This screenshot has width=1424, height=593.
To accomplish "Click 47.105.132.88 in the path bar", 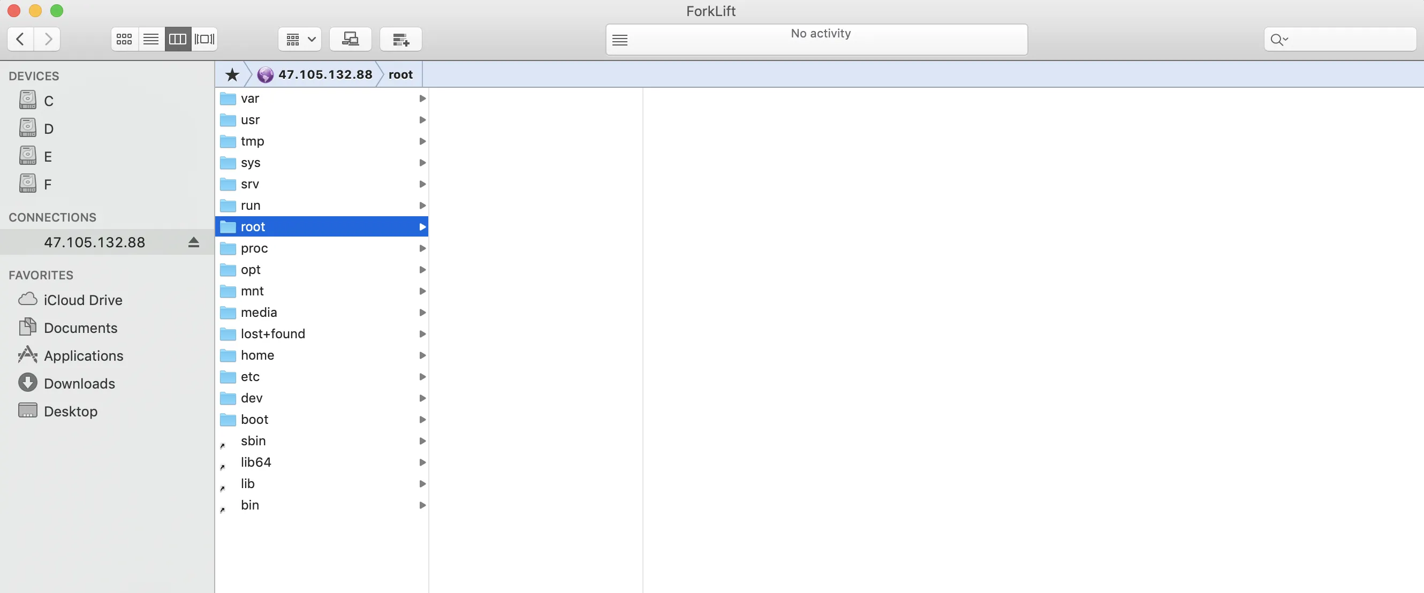I will pyautogui.click(x=325, y=74).
